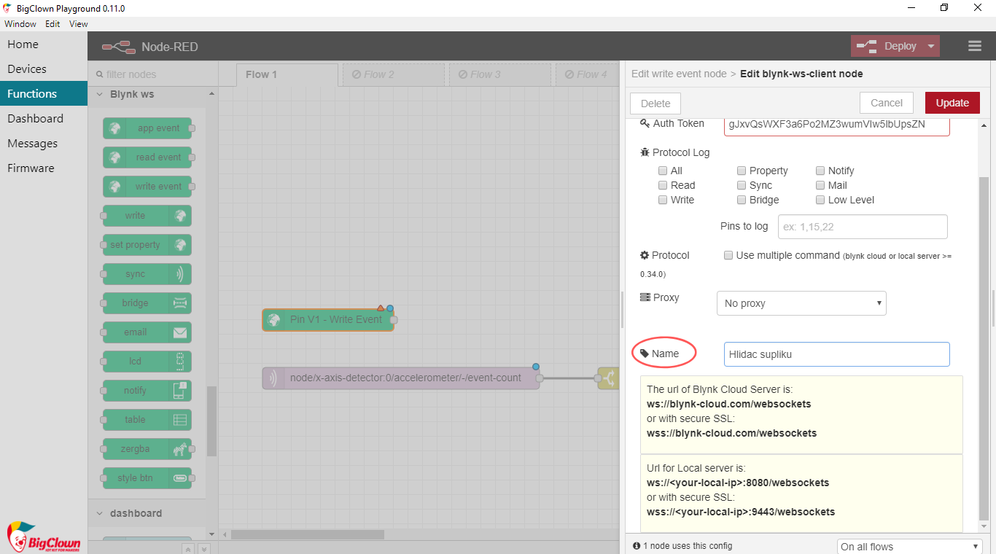996x554 pixels.
Task: Click the palette vertical scrollbar
Action: point(211,421)
